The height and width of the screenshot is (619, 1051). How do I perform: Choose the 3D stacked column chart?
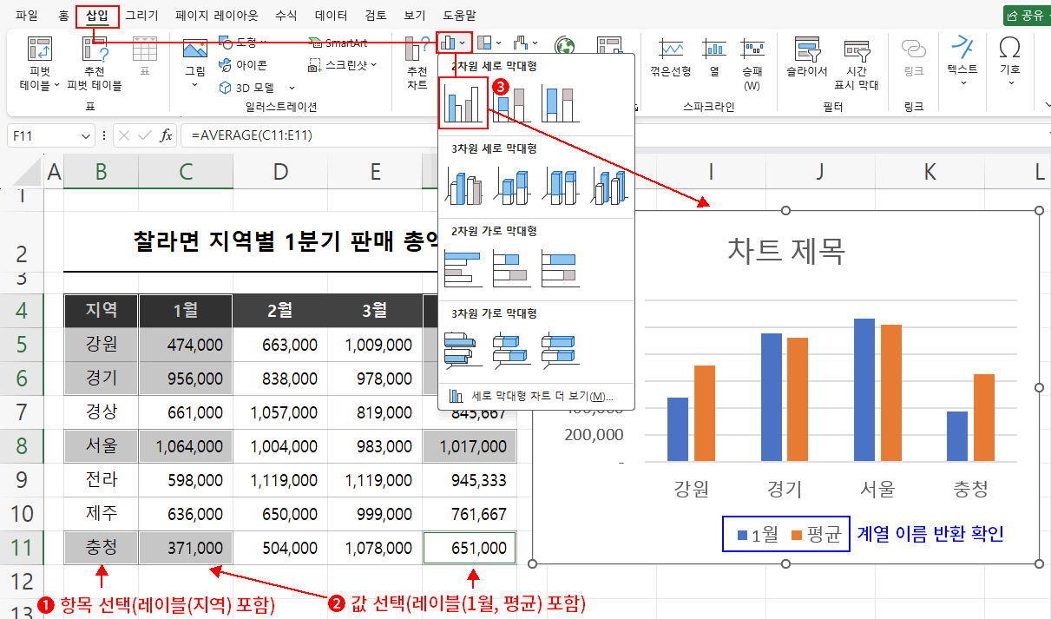[x=512, y=185]
